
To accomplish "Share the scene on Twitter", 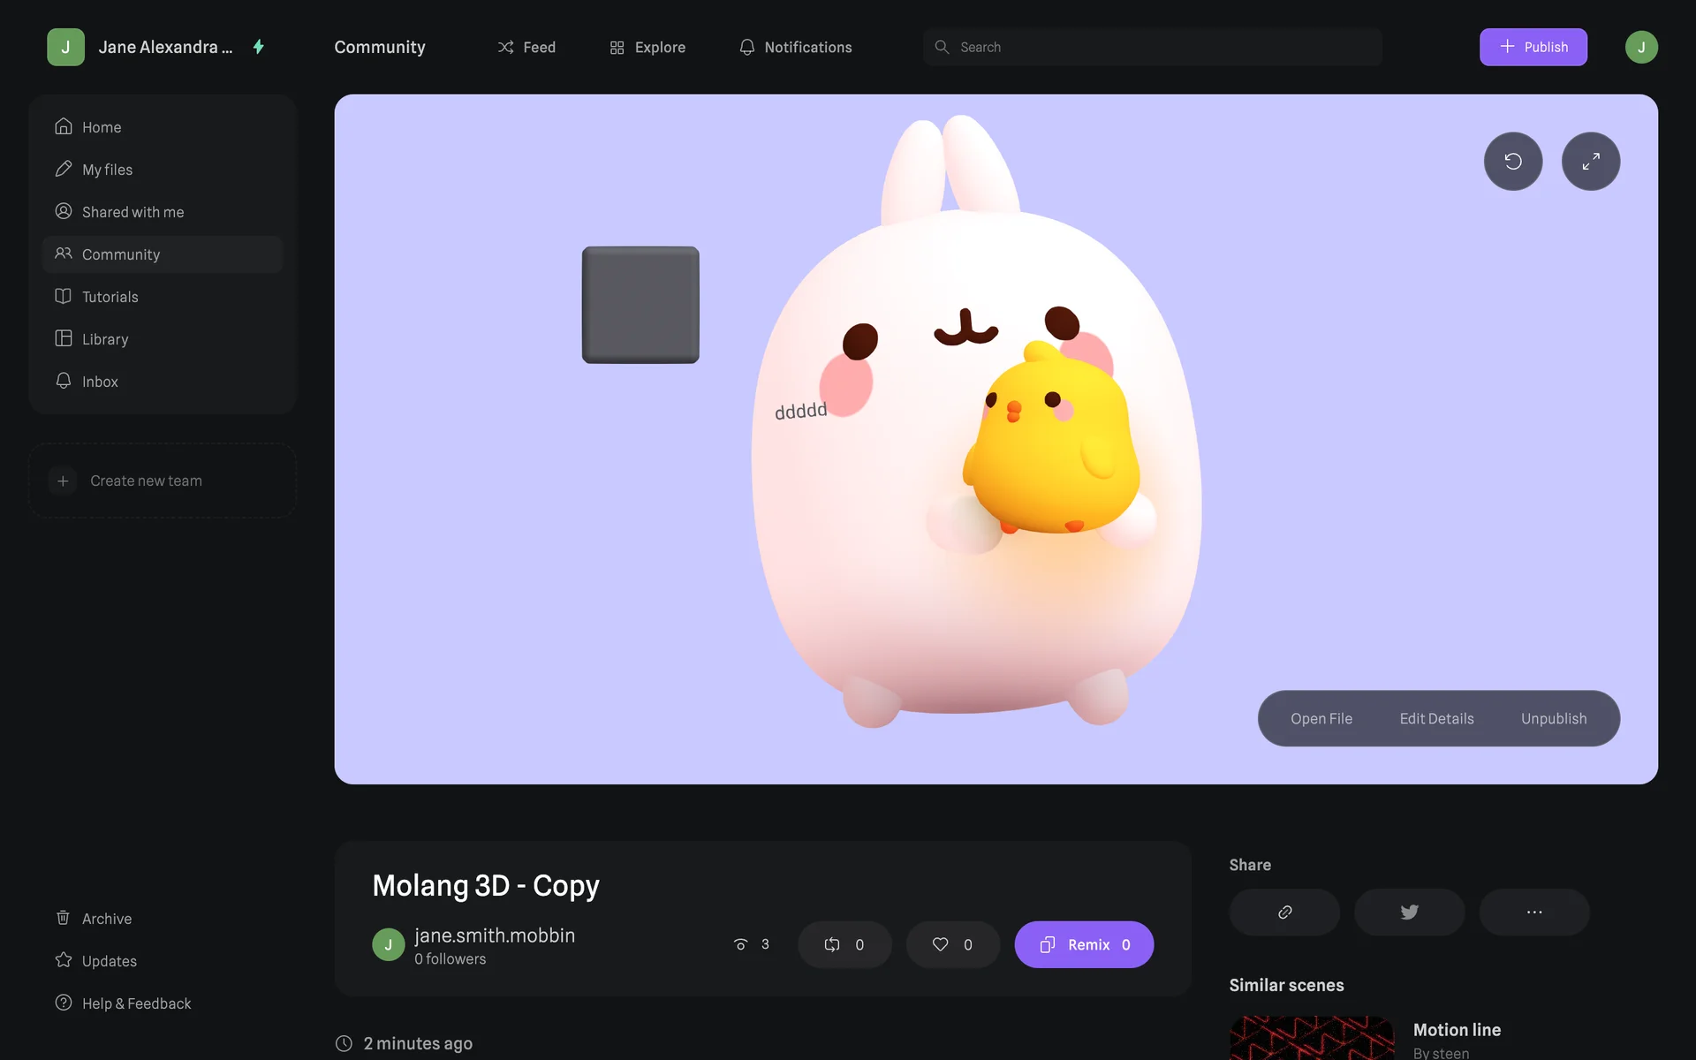I will (1409, 912).
